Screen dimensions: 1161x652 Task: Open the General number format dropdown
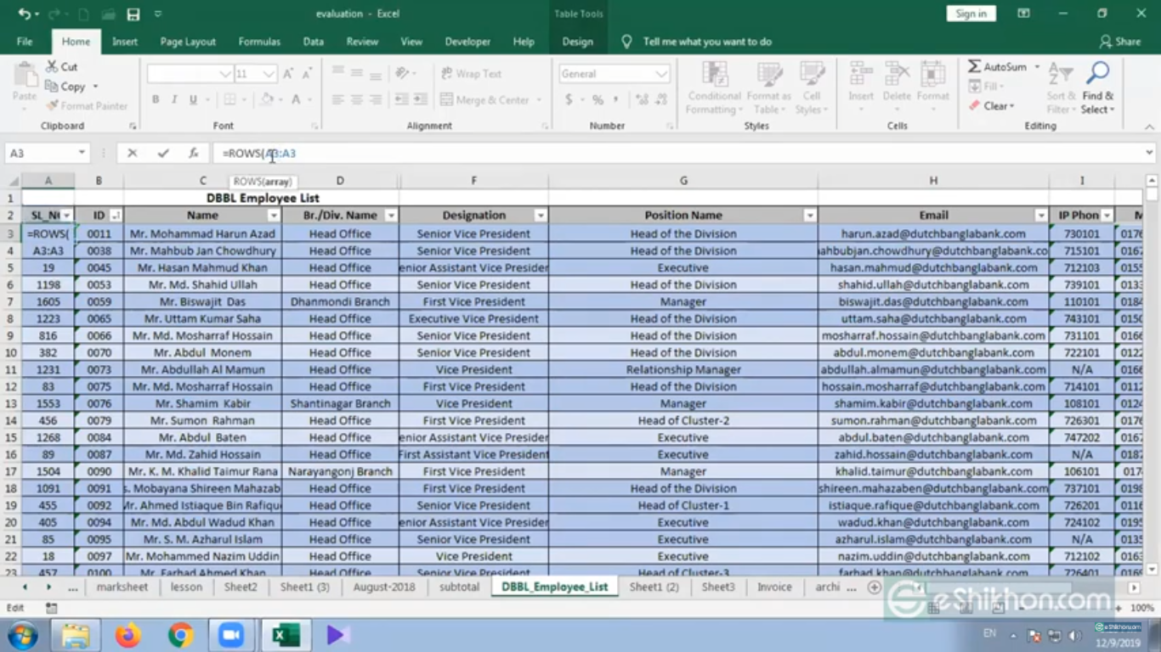click(660, 74)
